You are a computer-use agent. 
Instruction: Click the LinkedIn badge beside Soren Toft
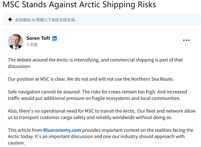55,38
